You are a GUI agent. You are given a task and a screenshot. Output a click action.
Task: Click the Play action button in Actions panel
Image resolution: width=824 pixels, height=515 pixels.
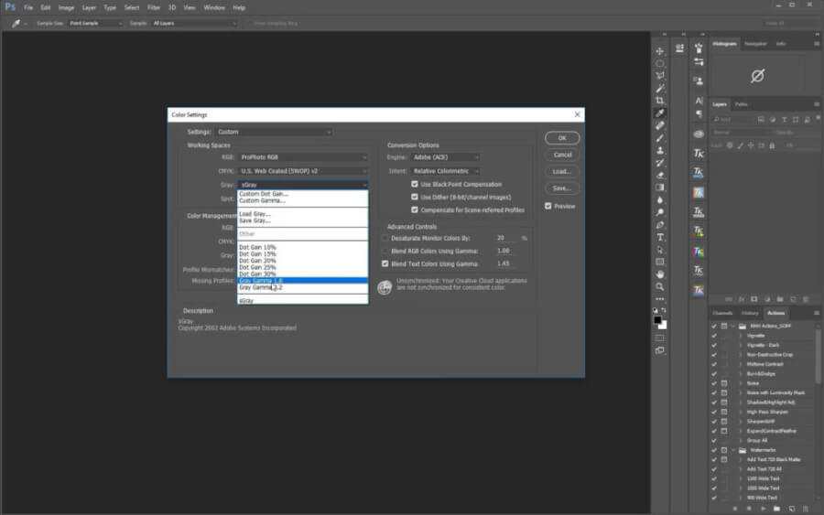coord(763,509)
